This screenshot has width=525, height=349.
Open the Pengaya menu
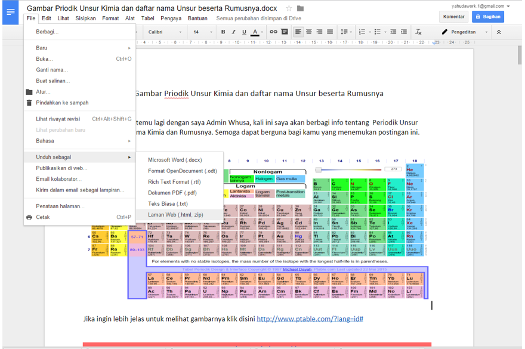(171, 18)
